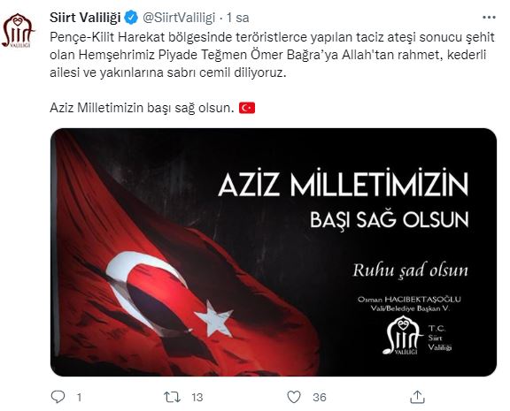Click 'Aziz Milletimizin başı sağ olsun.' text line
The image size is (510, 411).
[143, 108]
